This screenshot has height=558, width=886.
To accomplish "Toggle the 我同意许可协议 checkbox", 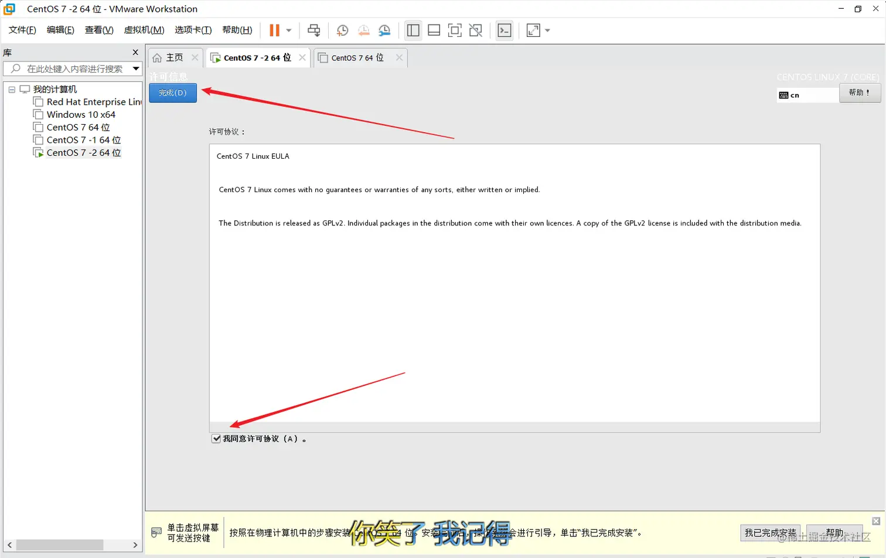I will coord(216,439).
